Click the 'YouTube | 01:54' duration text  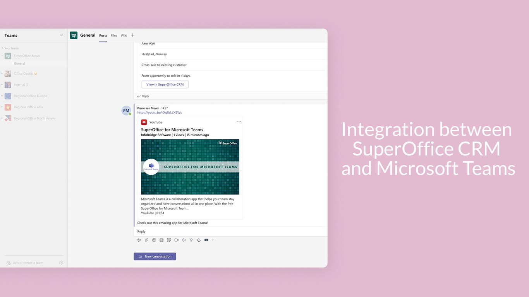click(153, 213)
